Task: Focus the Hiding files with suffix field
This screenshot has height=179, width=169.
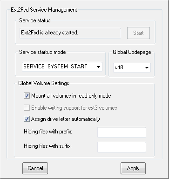Action: [x=122, y=147]
